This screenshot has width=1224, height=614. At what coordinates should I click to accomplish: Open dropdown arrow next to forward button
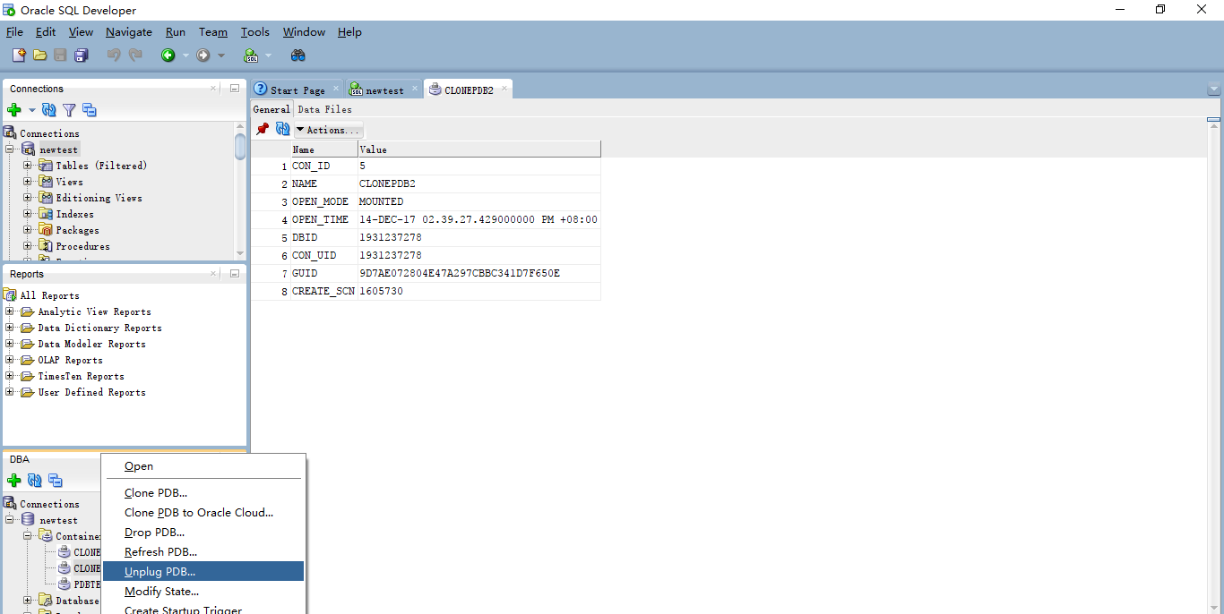tap(221, 55)
